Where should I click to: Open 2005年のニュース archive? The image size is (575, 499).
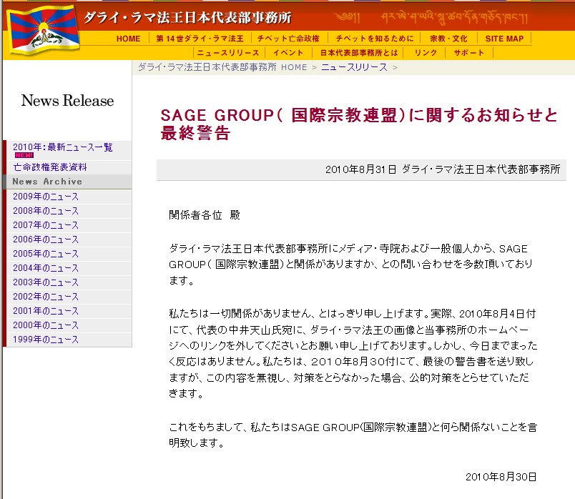[x=46, y=254]
